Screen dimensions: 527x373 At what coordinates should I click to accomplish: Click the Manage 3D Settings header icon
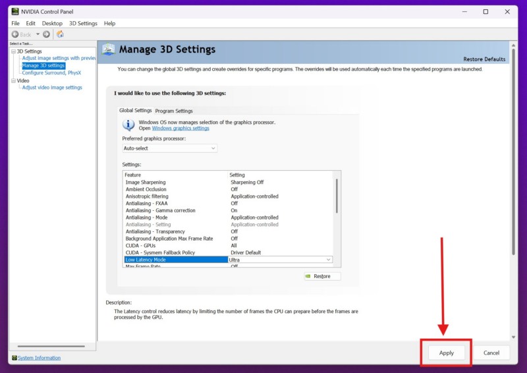pos(108,49)
